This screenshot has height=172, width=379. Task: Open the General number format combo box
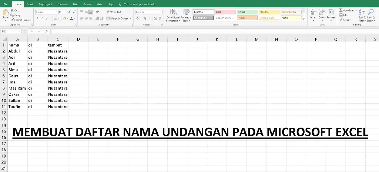tap(149, 12)
